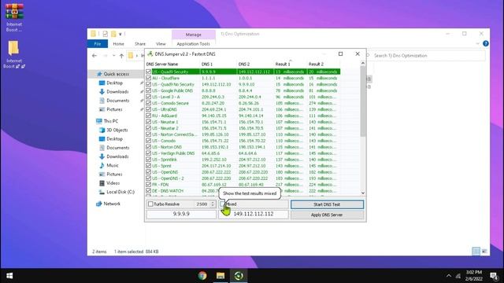Viewport: 504px width, 283px height.
Task: Select Quick access in navigation pane
Action: (116, 74)
